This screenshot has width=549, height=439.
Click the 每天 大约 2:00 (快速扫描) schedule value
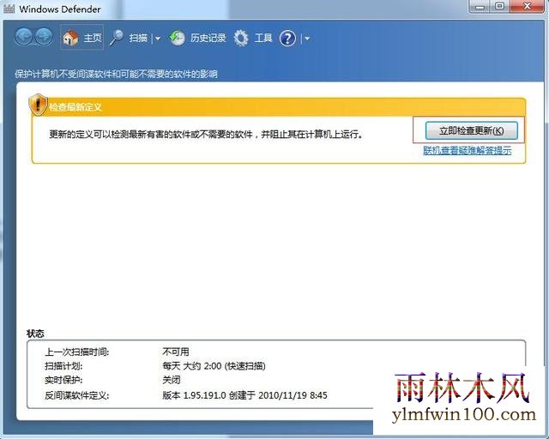click(214, 366)
